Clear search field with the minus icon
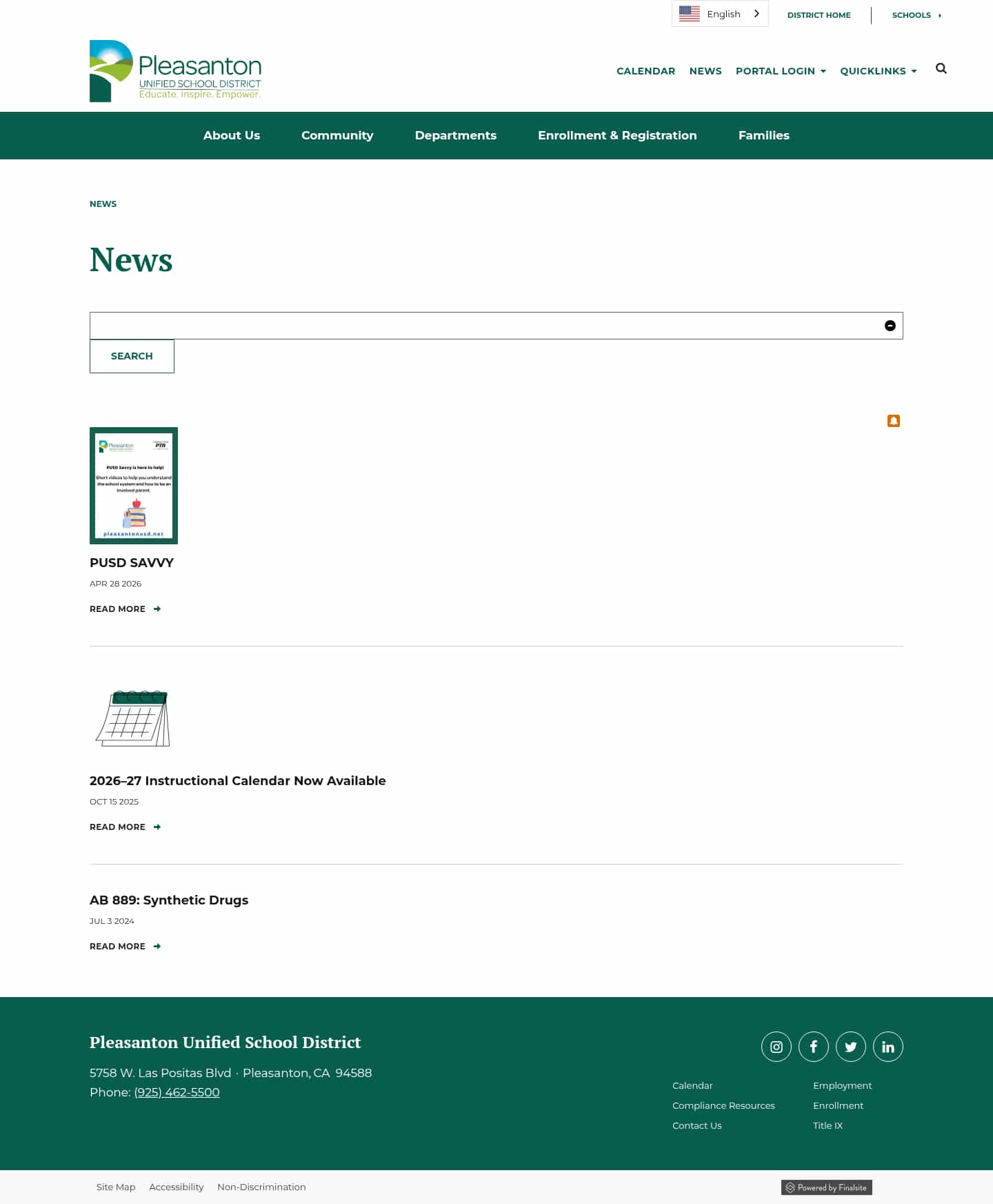The image size is (993, 1204). click(x=890, y=326)
